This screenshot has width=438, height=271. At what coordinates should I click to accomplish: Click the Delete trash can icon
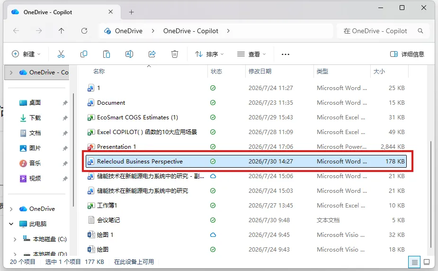[x=175, y=54]
